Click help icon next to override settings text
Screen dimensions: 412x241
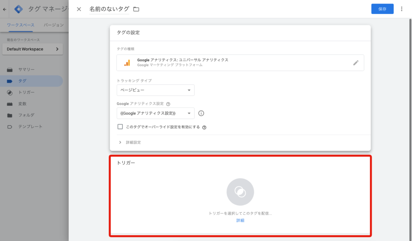(204, 127)
